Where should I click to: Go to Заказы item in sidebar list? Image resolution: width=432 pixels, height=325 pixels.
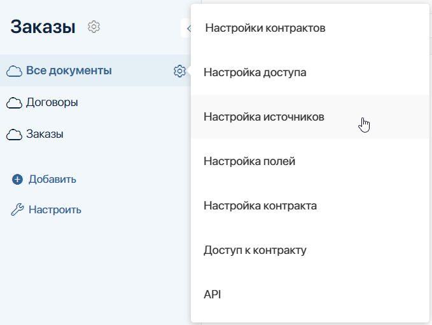pyautogui.click(x=45, y=134)
